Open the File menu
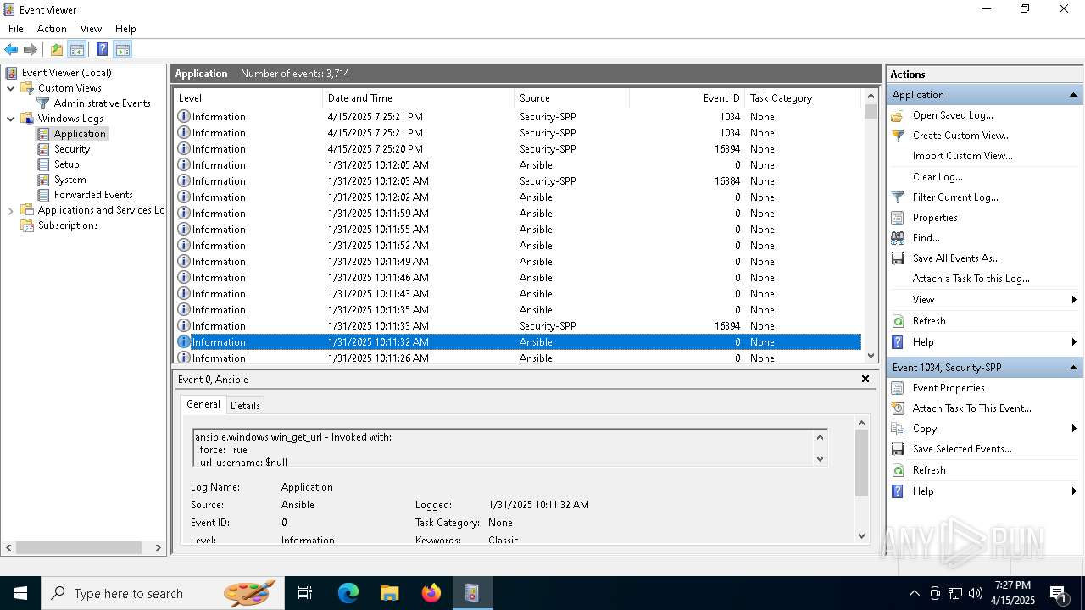This screenshot has height=610, width=1085. coord(16,29)
